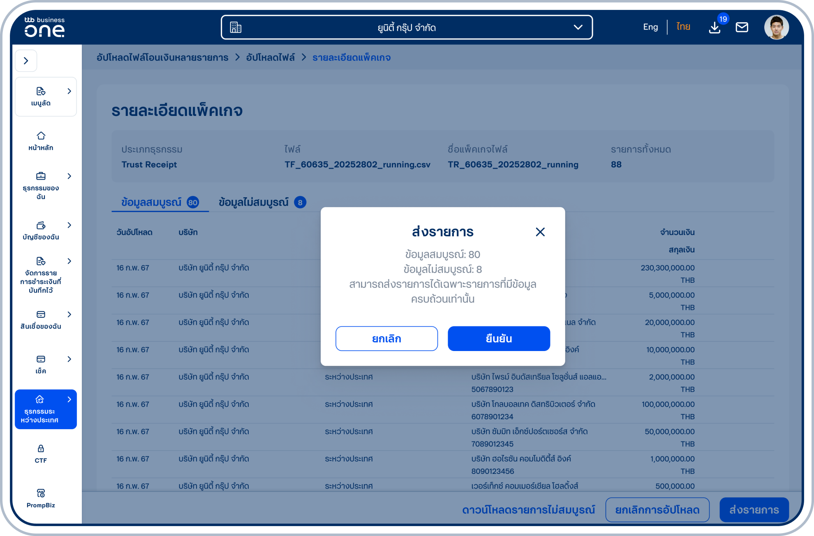Expand the collapsed sidebar with chevron
Viewport: 814px width, 536px height.
coord(26,61)
